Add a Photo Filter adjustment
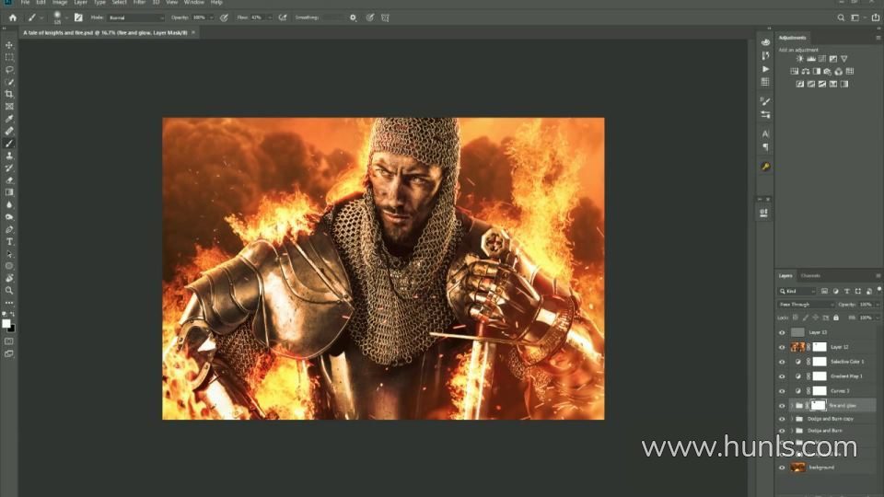This screenshot has width=884, height=497. click(x=827, y=72)
